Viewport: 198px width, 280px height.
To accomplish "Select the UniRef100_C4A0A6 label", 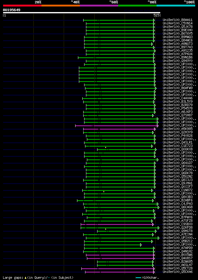I will [178, 98].
